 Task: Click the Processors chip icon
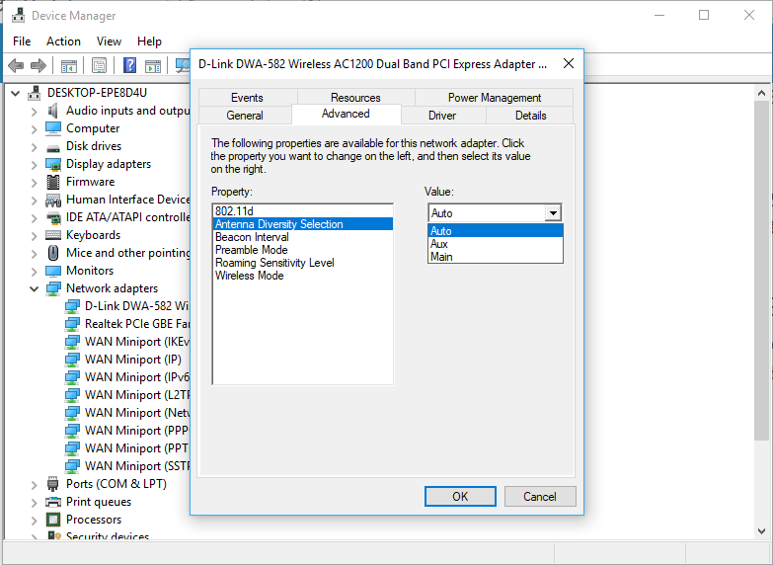pos(52,520)
